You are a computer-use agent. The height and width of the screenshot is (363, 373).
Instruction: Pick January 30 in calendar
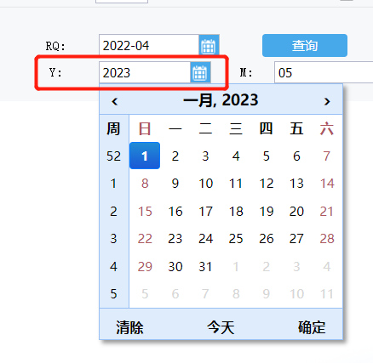click(x=175, y=267)
